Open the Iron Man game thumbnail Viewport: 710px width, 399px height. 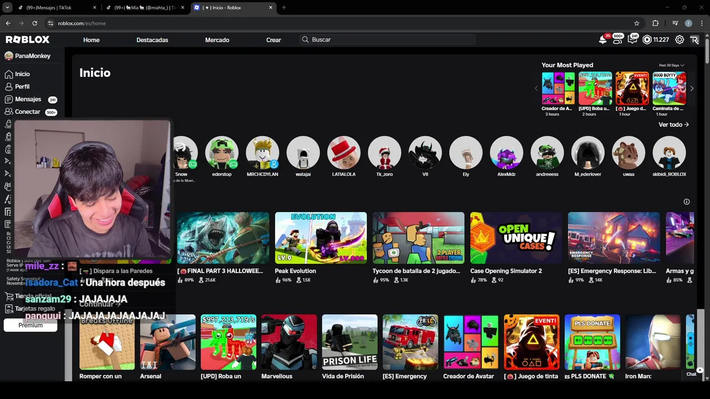[x=653, y=342]
